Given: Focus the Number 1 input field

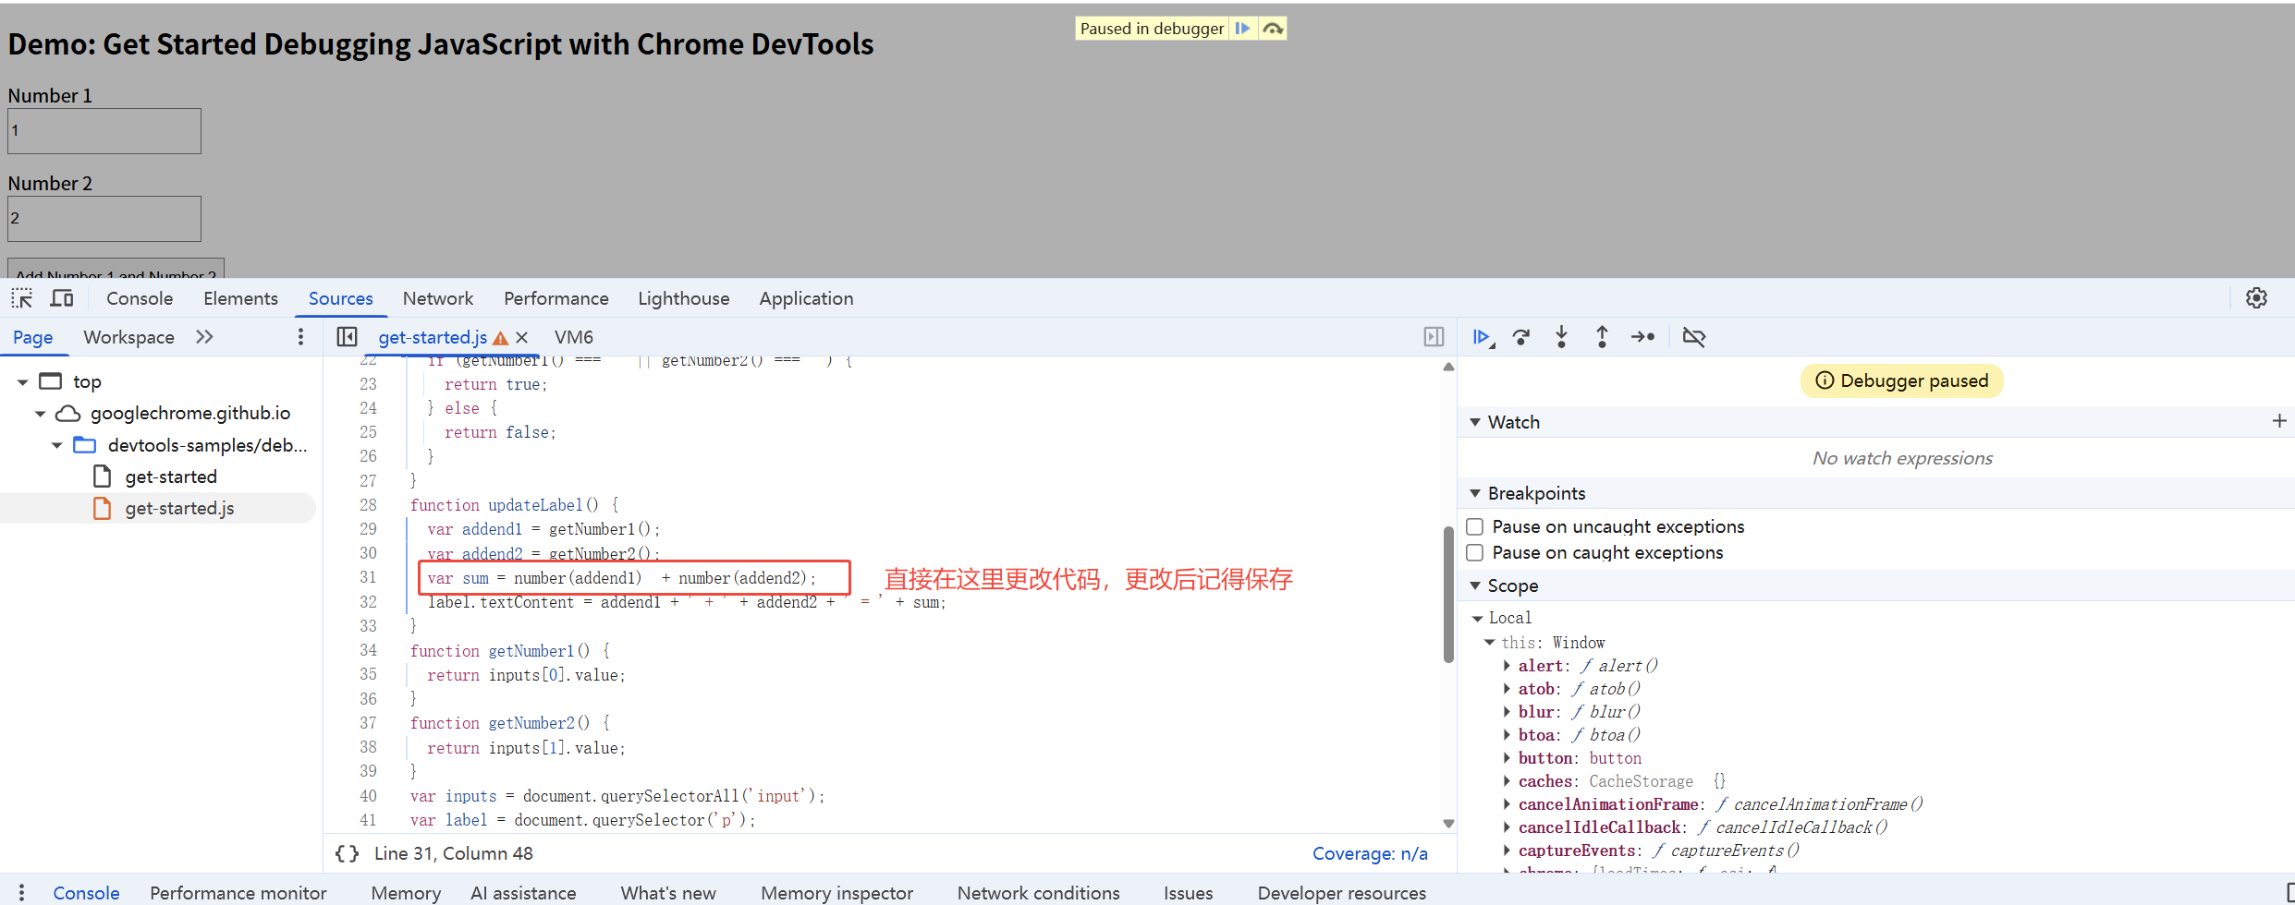Looking at the screenshot, I should click(104, 131).
